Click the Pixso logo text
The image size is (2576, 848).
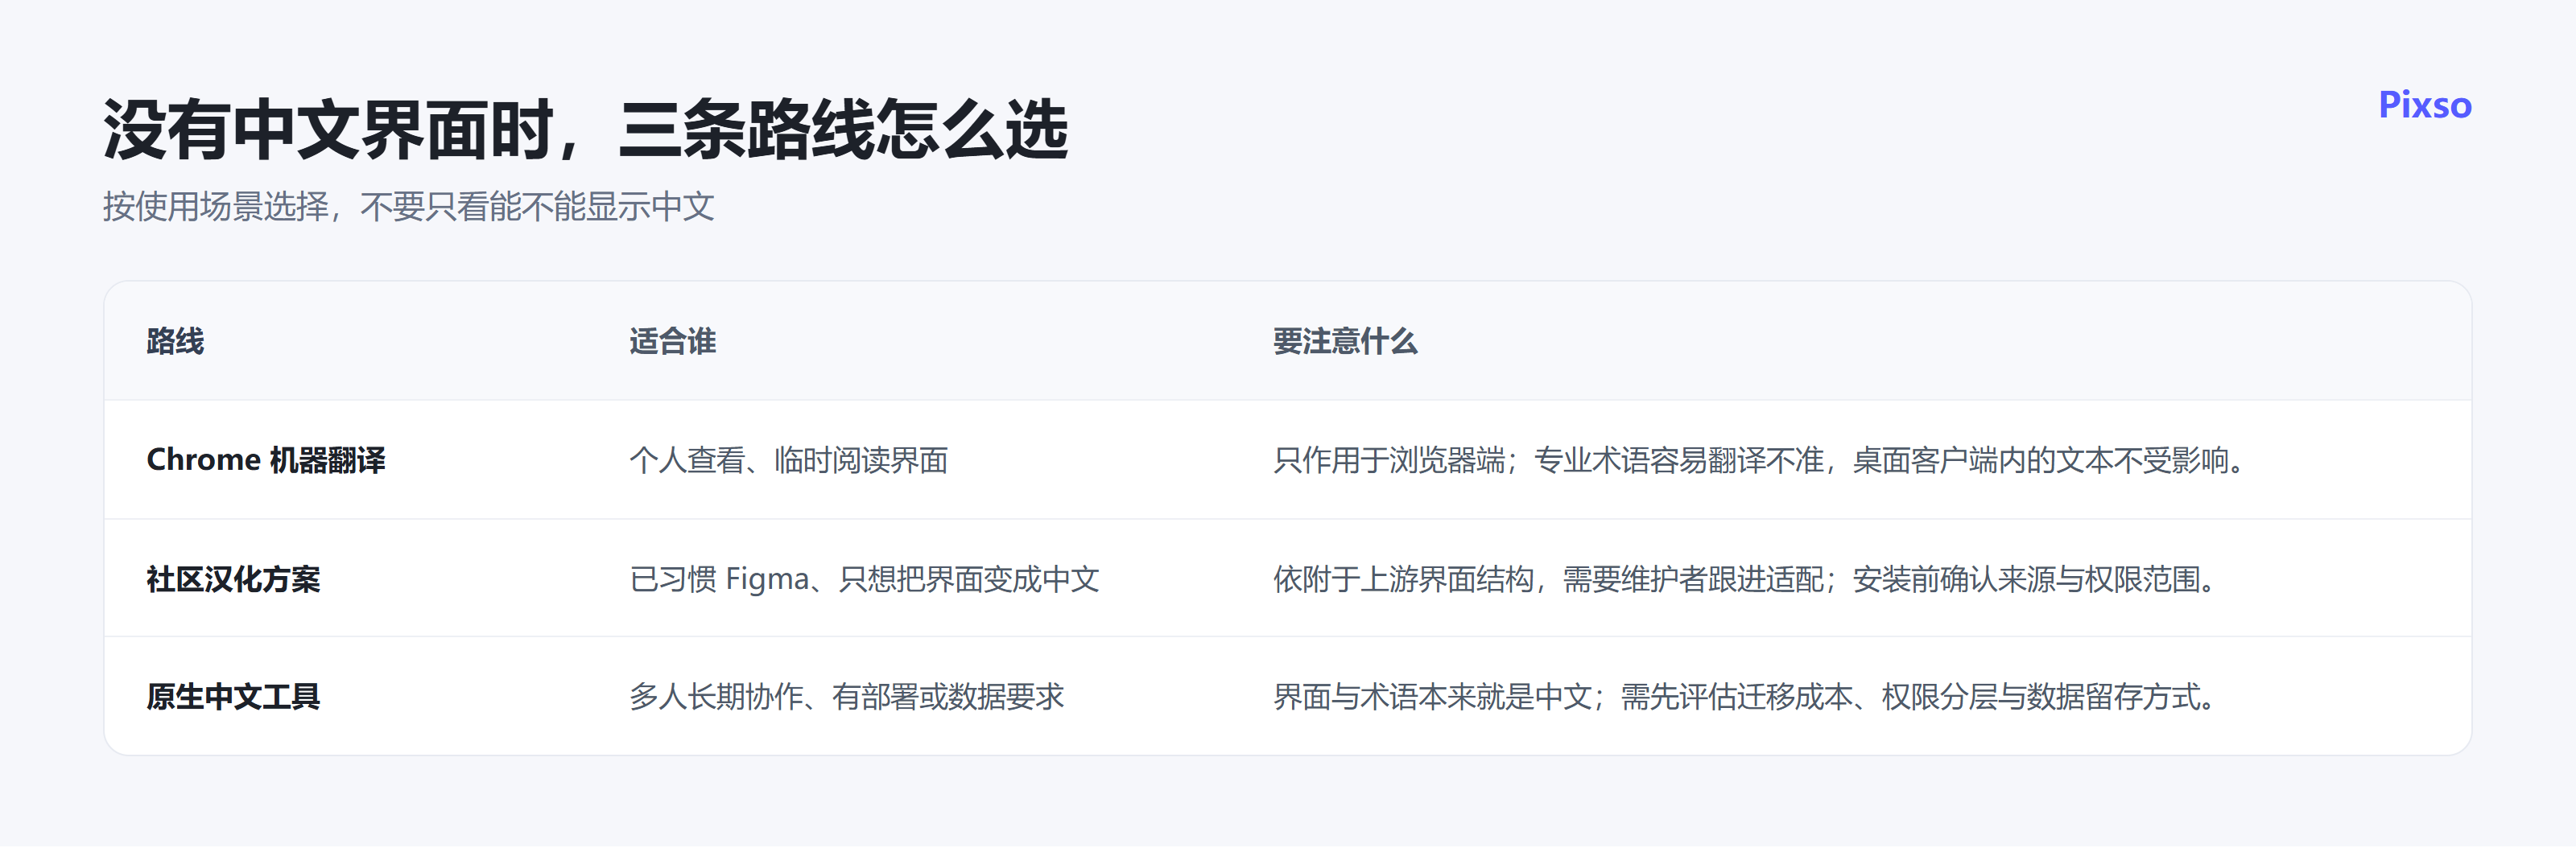coord(2424,105)
